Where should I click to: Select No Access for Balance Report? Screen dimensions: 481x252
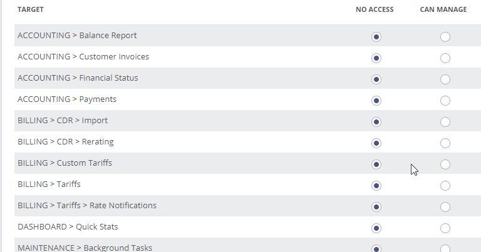(376, 37)
